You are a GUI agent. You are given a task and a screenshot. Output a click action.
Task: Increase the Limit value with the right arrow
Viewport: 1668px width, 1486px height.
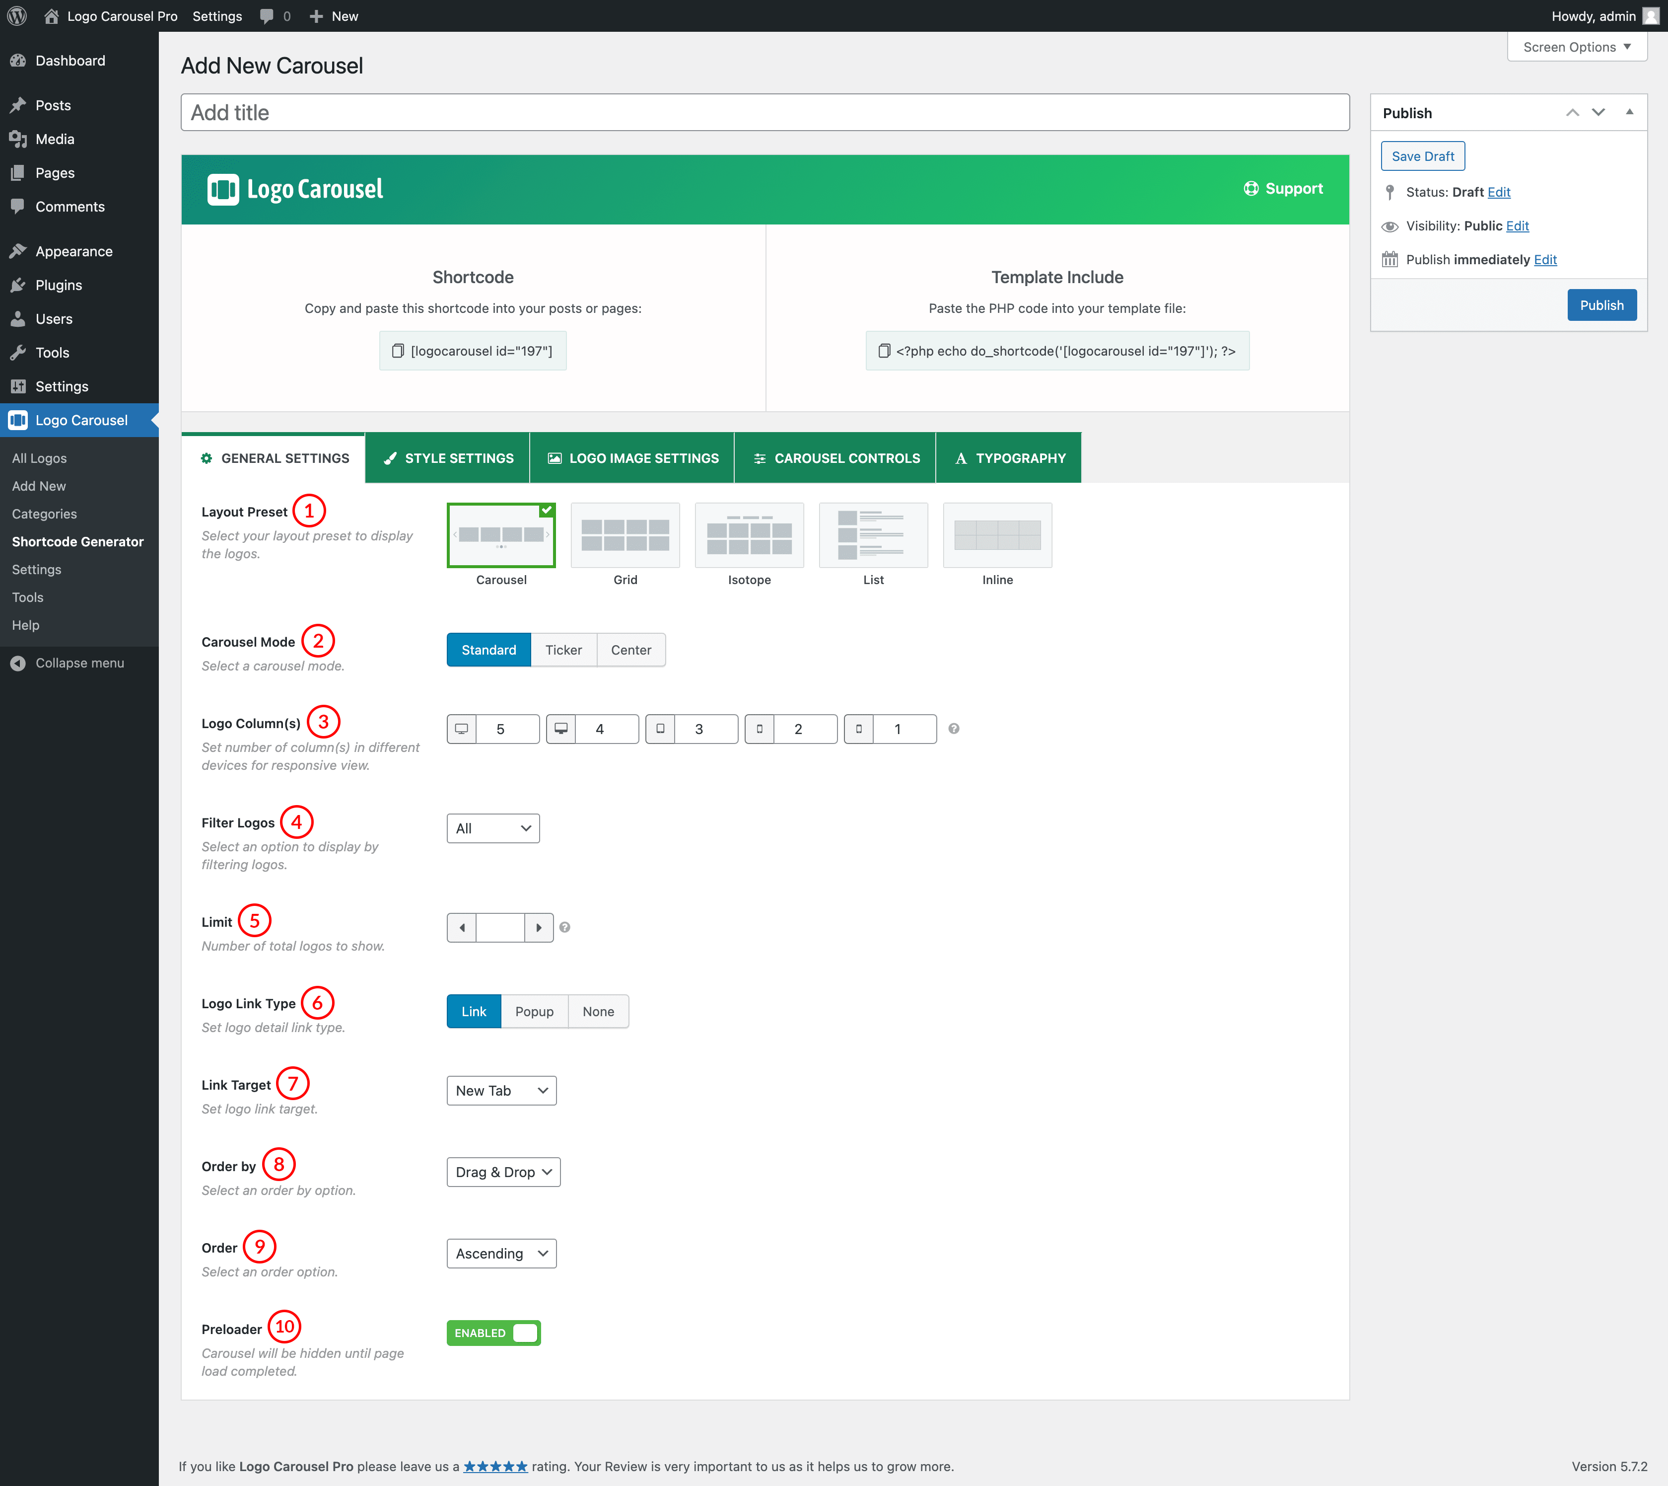point(539,928)
